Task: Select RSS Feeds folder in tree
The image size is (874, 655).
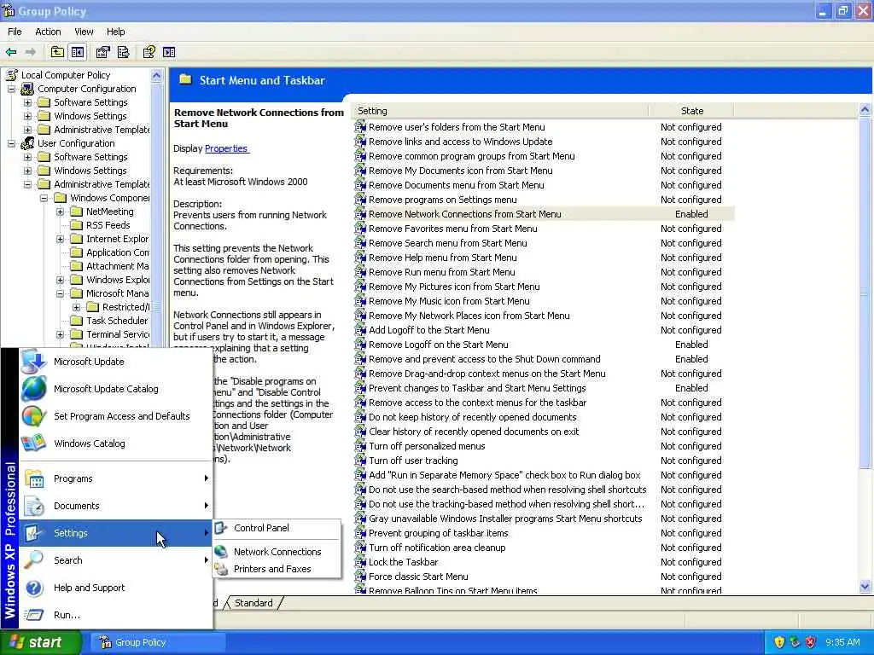Action: 101,225
